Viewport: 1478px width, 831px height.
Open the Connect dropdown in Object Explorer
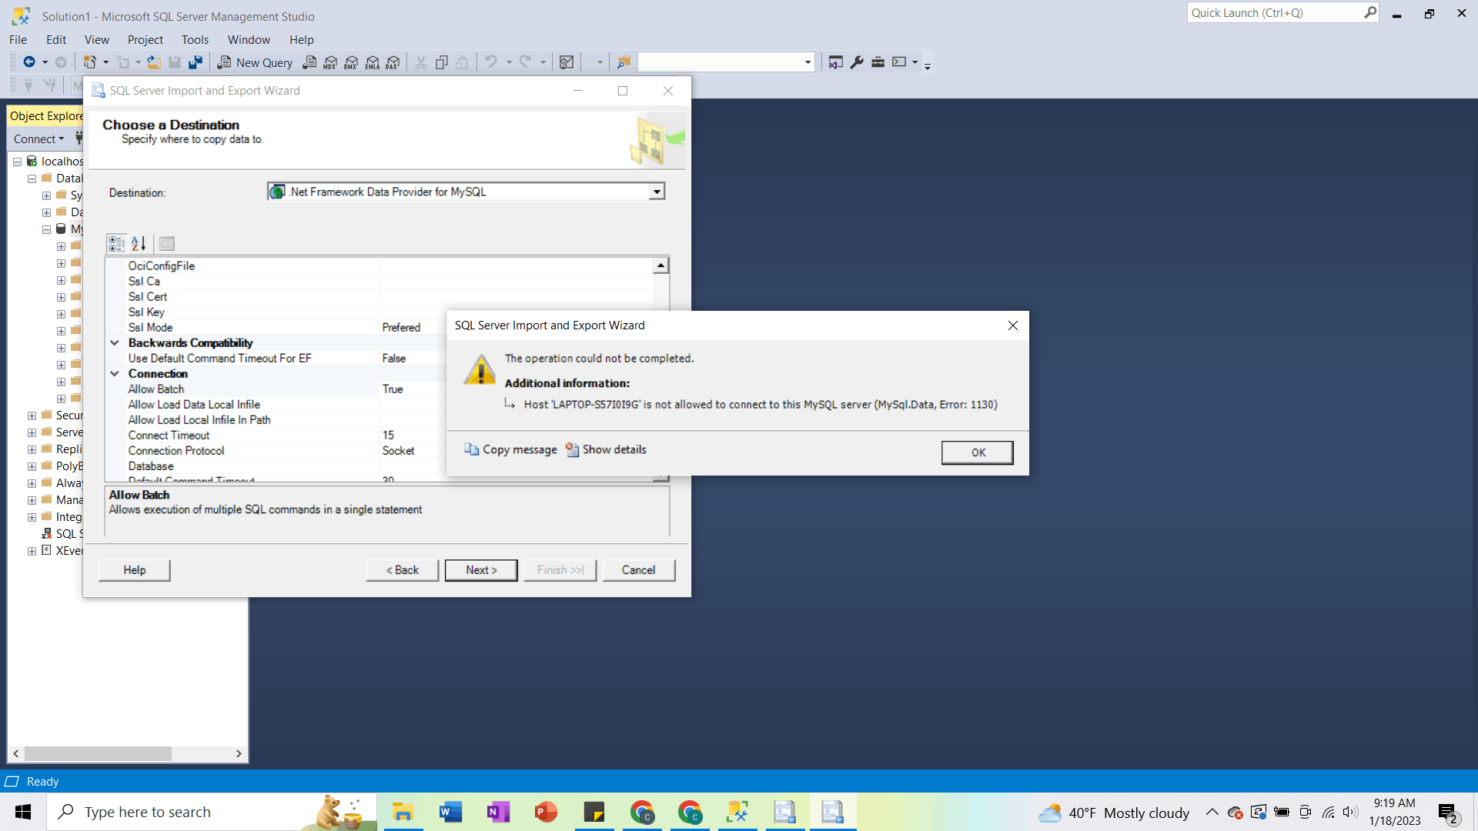coord(38,139)
